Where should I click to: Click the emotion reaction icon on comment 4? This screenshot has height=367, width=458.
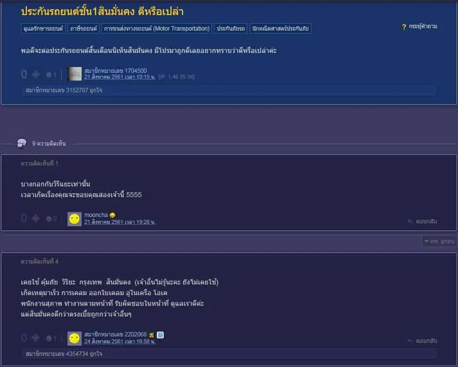click(49, 338)
